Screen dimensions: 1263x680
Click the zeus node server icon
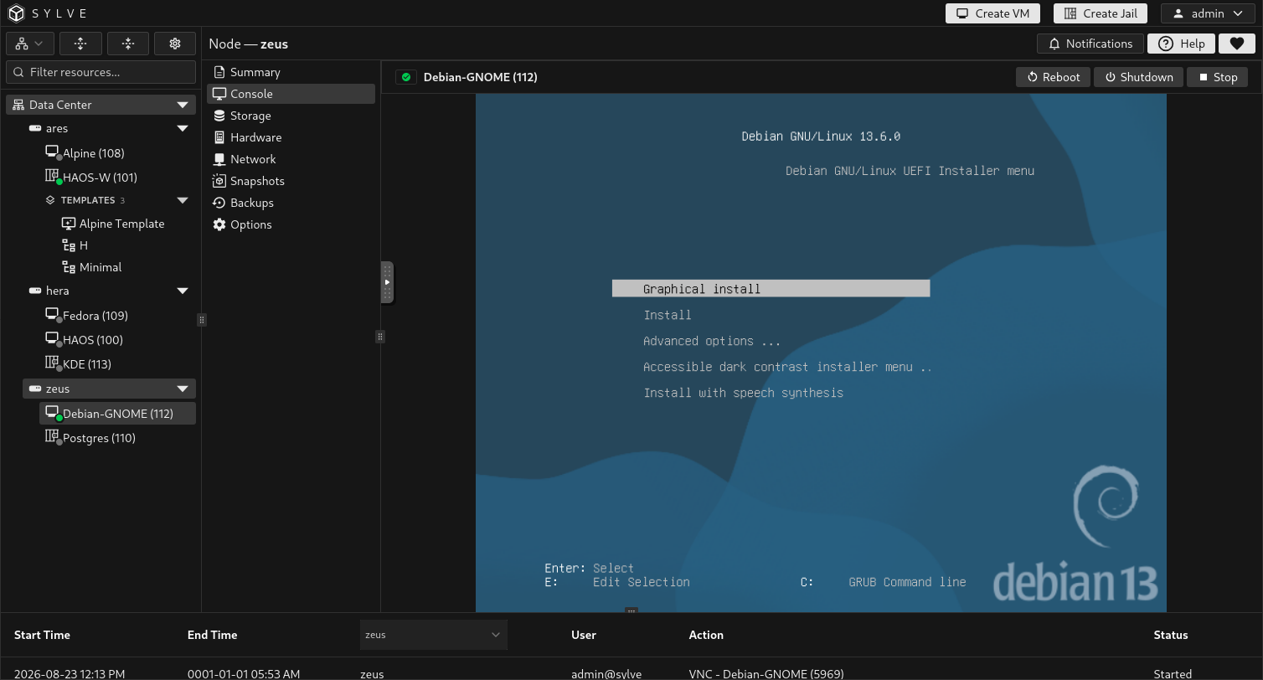click(35, 389)
